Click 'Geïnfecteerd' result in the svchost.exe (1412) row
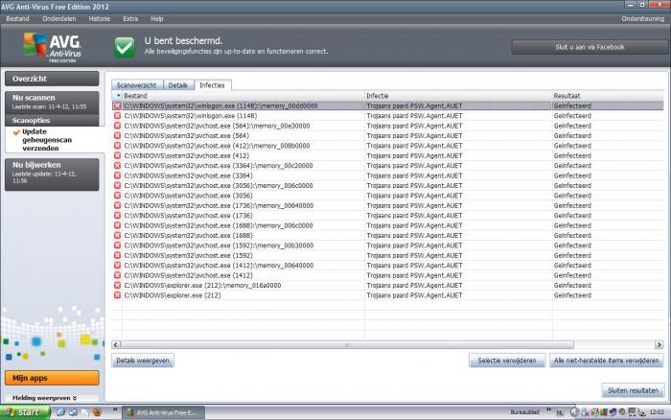This screenshot has width=671, height=420. [572, 275]
